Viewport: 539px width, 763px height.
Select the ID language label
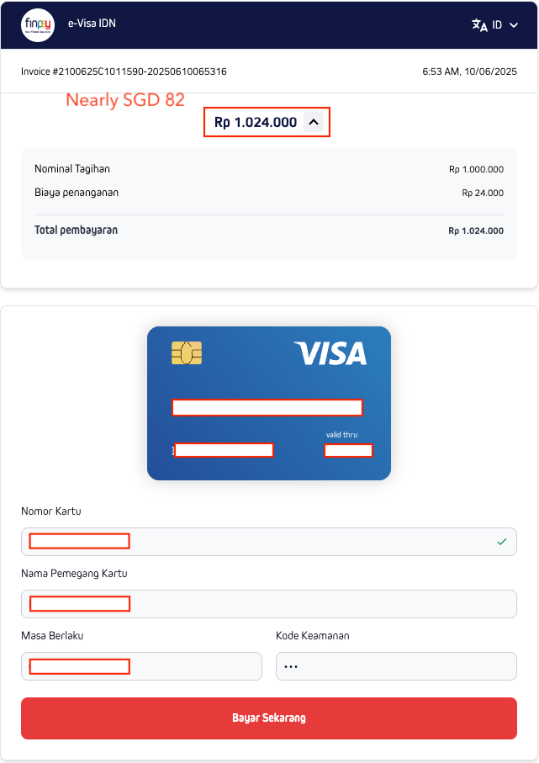pos(497,25)
